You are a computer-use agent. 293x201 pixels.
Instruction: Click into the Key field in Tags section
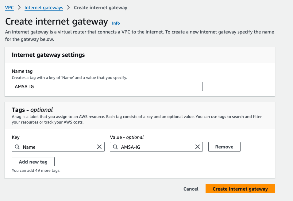click(58, 147)
